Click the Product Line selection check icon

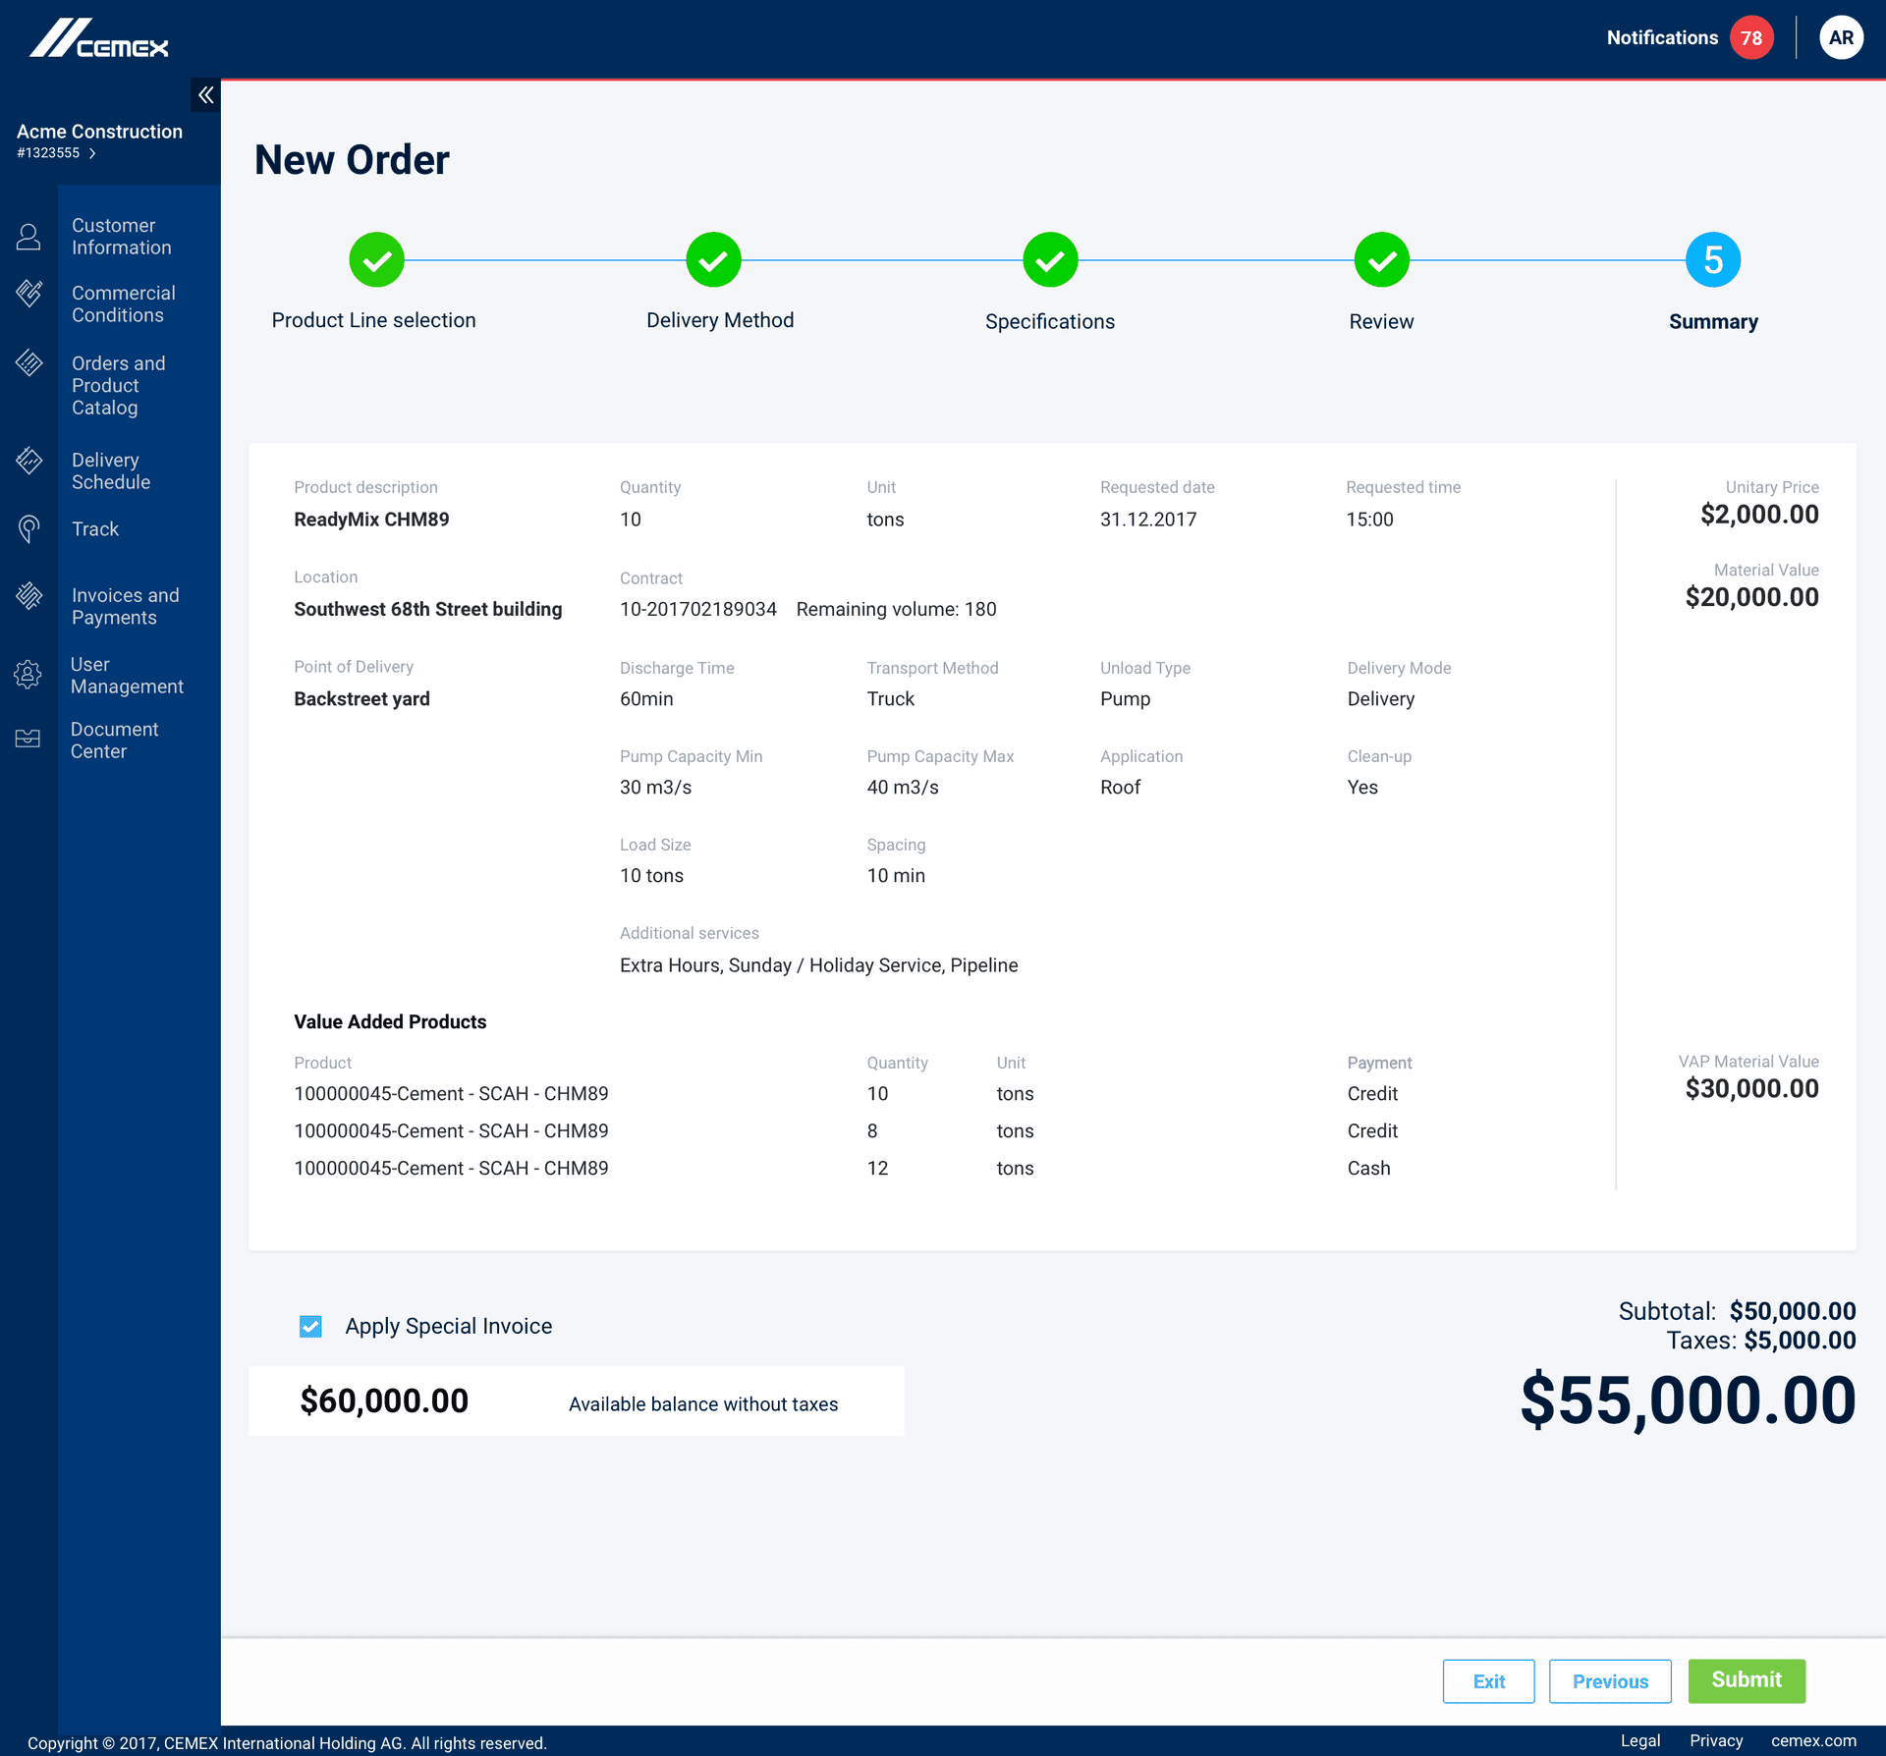pos(376,259)
